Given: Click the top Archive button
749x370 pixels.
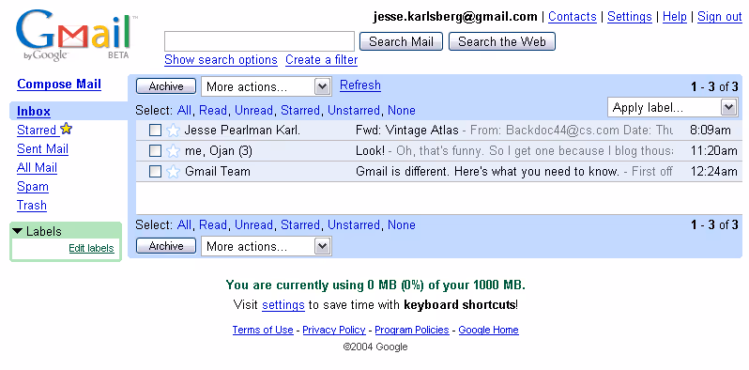Looking at the screenshot, I should click(166, 86).
